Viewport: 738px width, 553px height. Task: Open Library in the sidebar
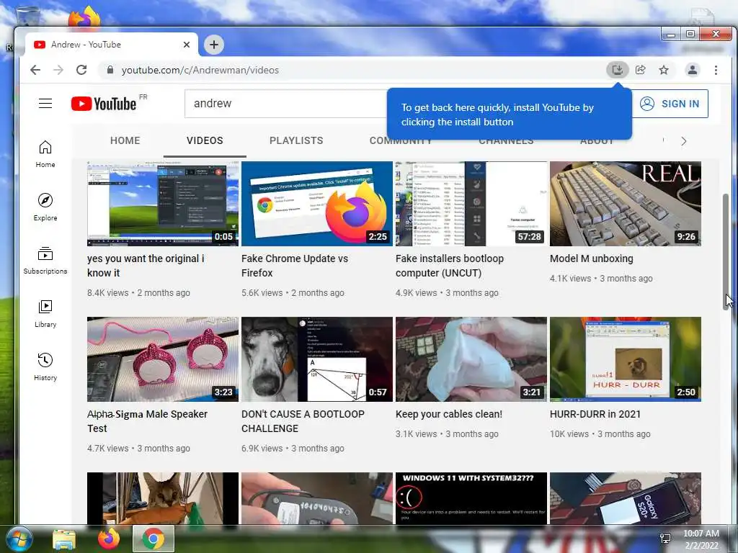point(45,314)
